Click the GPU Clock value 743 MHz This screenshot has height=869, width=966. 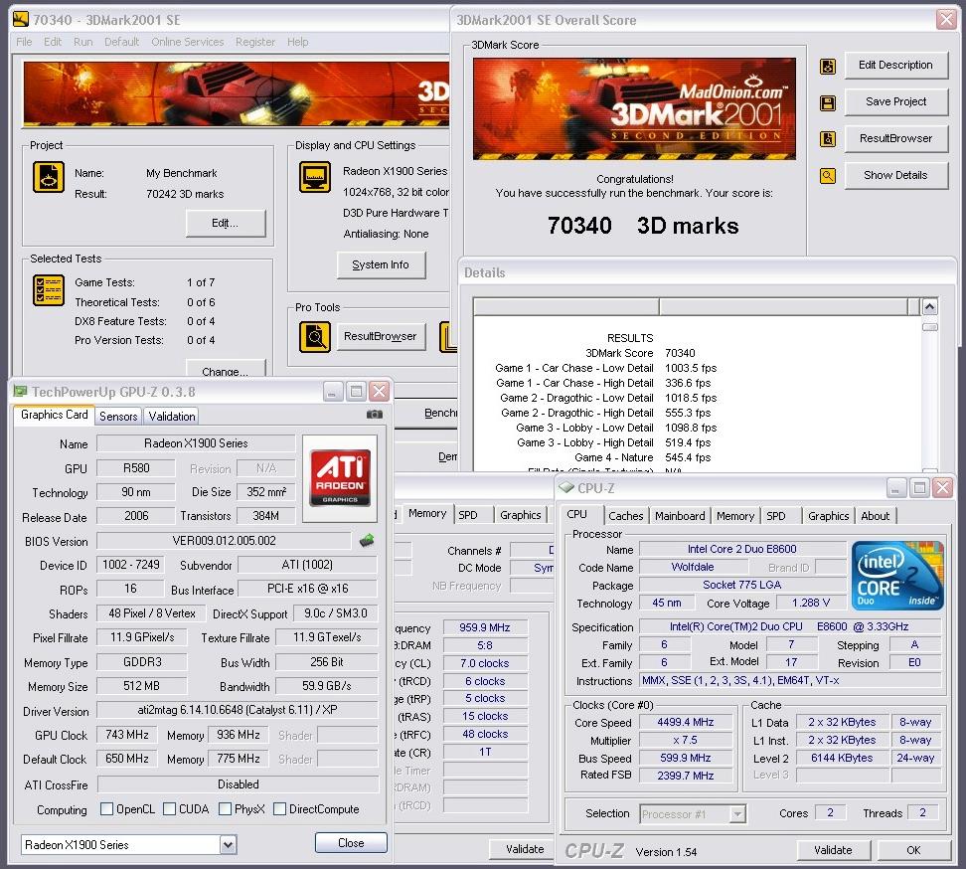127,735
